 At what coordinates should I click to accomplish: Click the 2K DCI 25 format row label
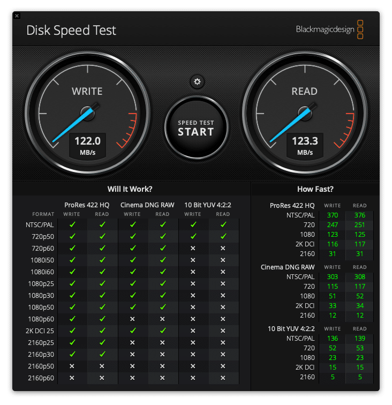(40, 331)
